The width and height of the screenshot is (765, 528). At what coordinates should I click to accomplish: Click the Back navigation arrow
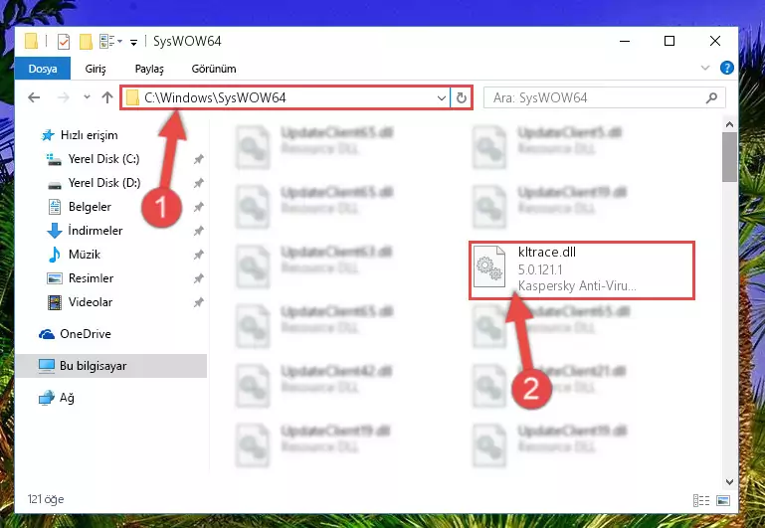34,97
